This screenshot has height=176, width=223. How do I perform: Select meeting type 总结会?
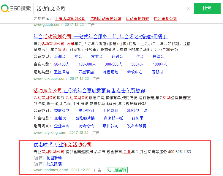point(158,56)
